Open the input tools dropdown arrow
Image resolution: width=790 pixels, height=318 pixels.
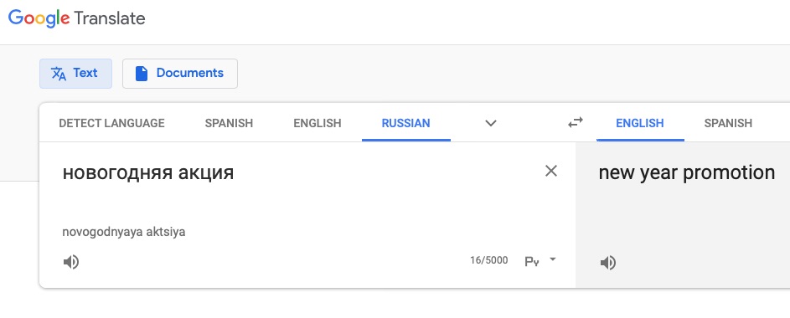coord(553,259)
